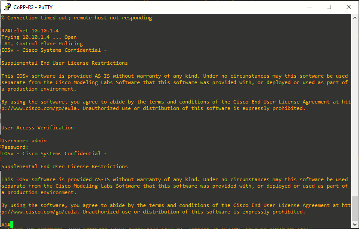Click the "A1, Control Plane Policing" banner line

pos(43,44)
